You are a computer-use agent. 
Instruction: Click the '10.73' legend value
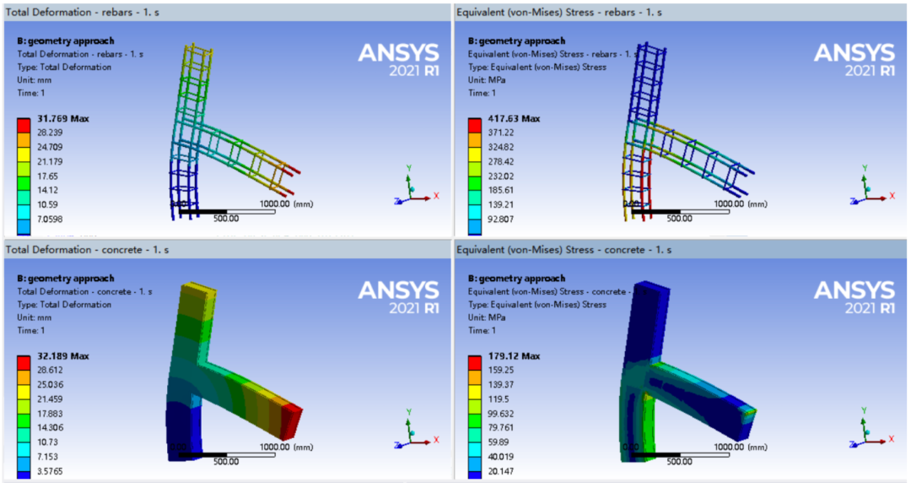[47, 442]
